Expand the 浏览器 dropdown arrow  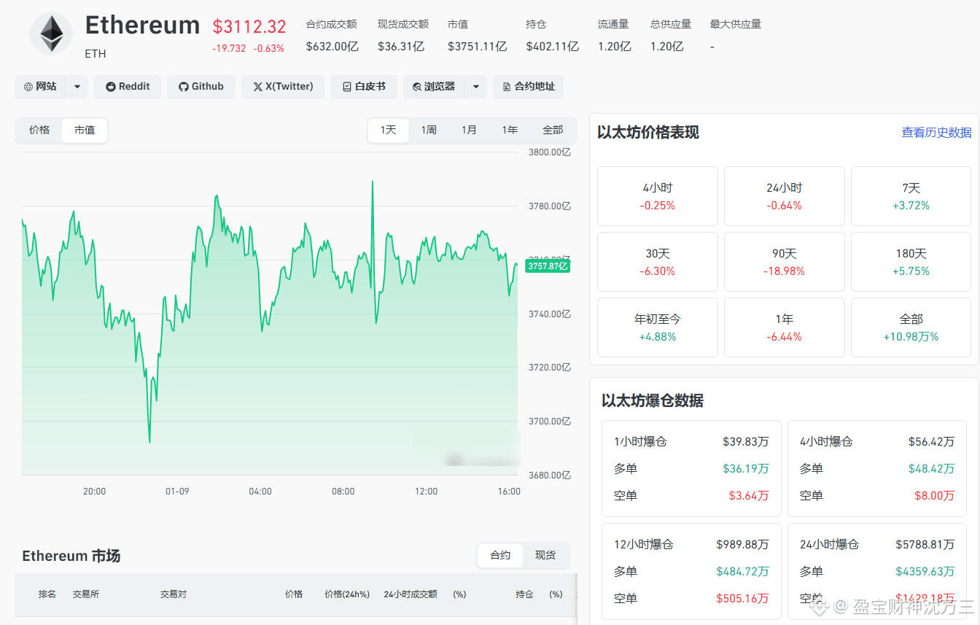coord(477,87)
